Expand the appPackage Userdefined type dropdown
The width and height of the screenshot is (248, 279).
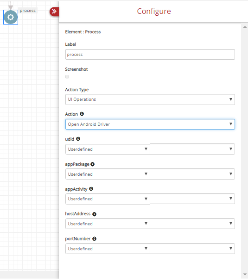tap(108, 174)
